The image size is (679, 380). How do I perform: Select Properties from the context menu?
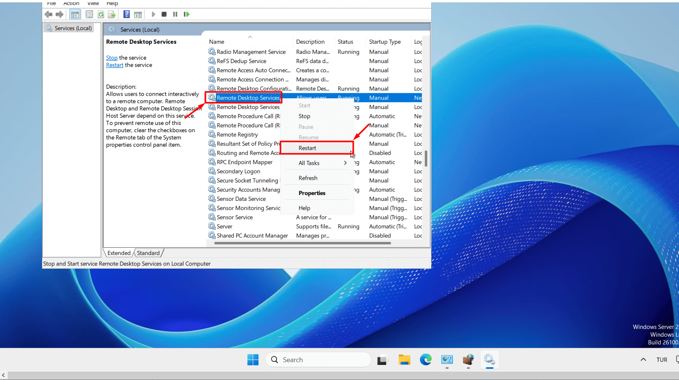(312, 193)
